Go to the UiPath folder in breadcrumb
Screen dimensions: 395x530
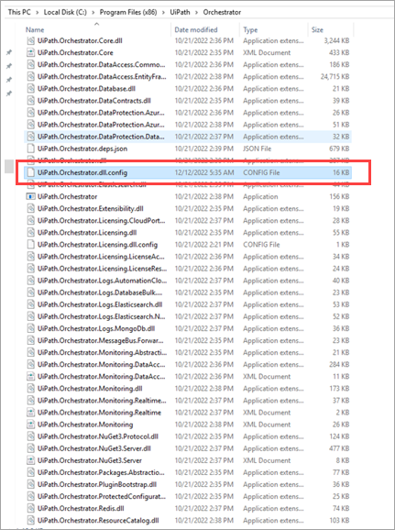coord(180,12)
